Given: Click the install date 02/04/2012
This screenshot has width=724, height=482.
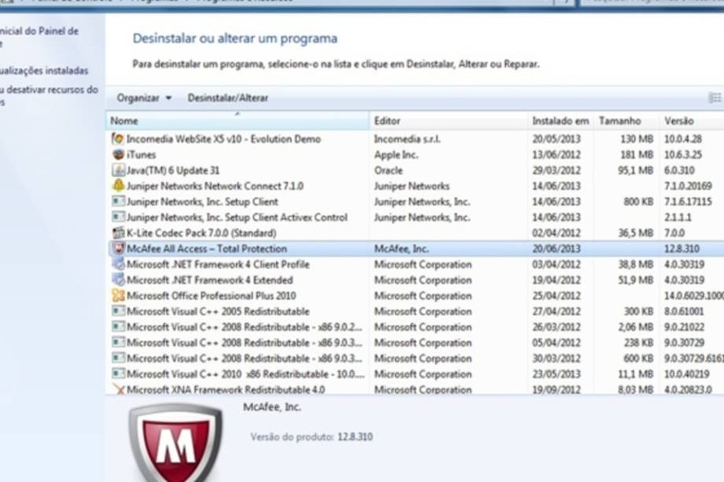Looking at the screenshot, I should (556, 233).
